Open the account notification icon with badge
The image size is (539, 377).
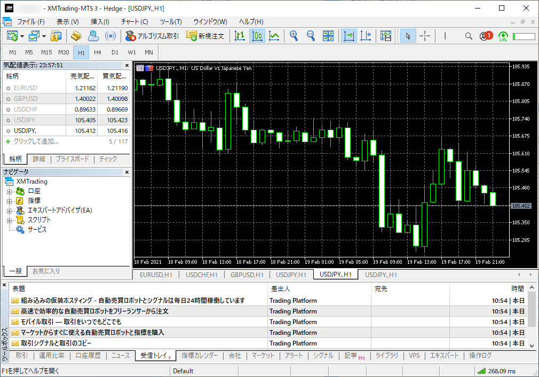pos(486,36)
